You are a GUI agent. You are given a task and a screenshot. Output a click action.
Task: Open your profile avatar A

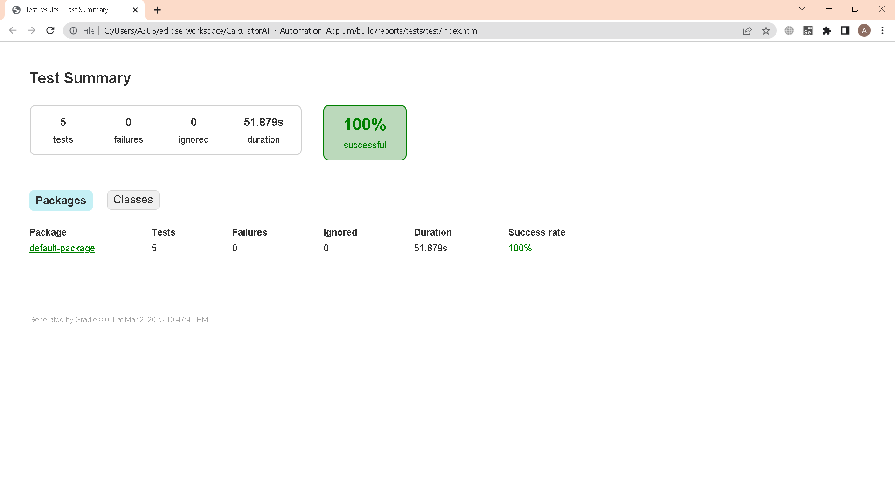[865, 30]
